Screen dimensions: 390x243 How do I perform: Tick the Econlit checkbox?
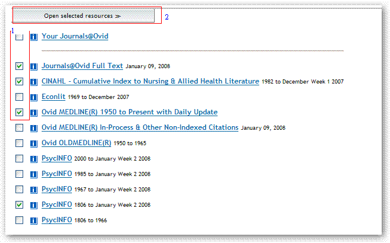pyautogui.click(x=19, y=97)
